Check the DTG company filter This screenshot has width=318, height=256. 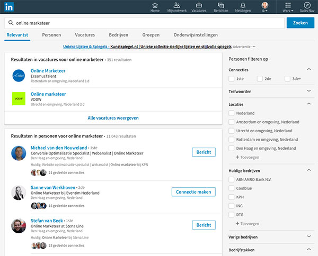[232, 215]
